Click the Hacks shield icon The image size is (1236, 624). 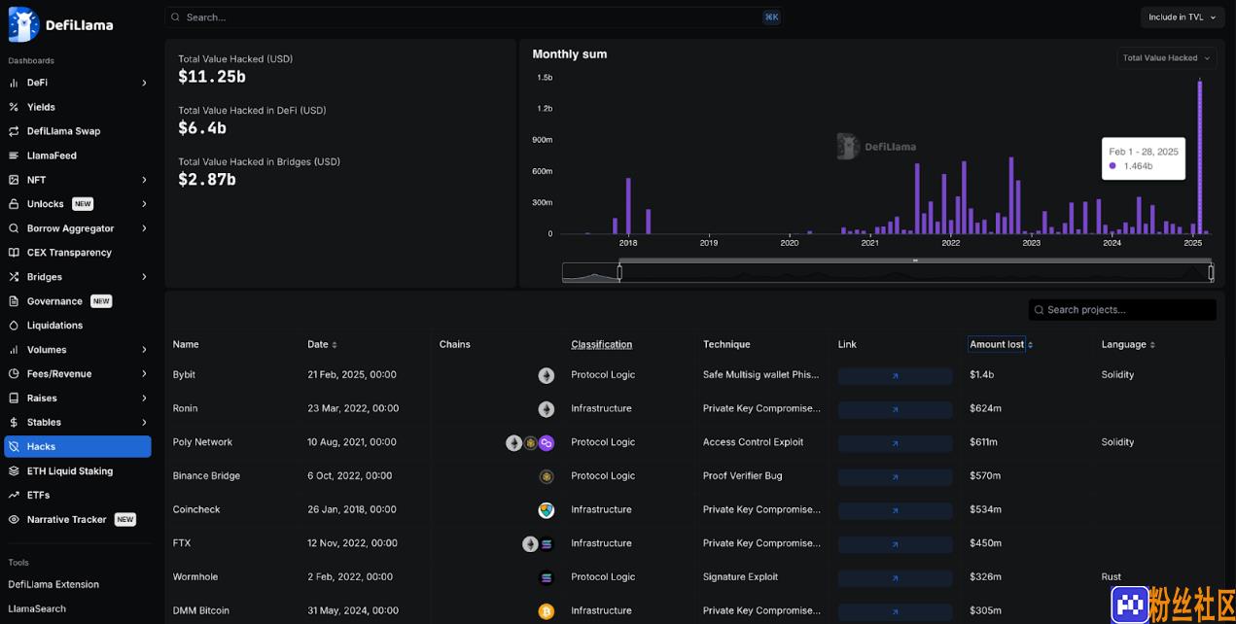pyautogui.click(x=14, y=447)
